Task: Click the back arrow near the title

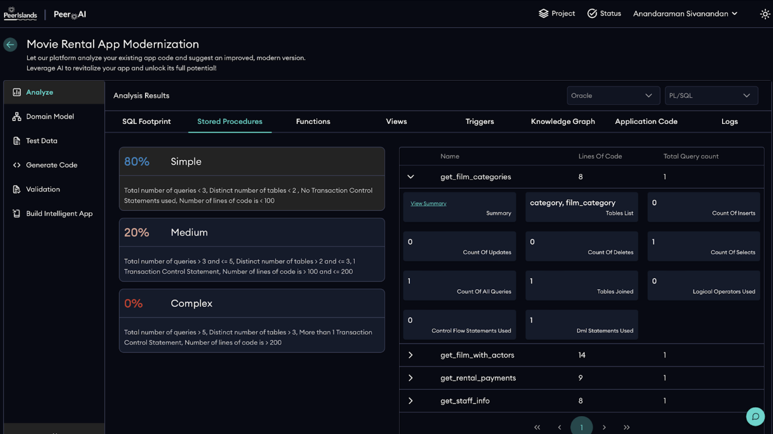Action: 10,44
